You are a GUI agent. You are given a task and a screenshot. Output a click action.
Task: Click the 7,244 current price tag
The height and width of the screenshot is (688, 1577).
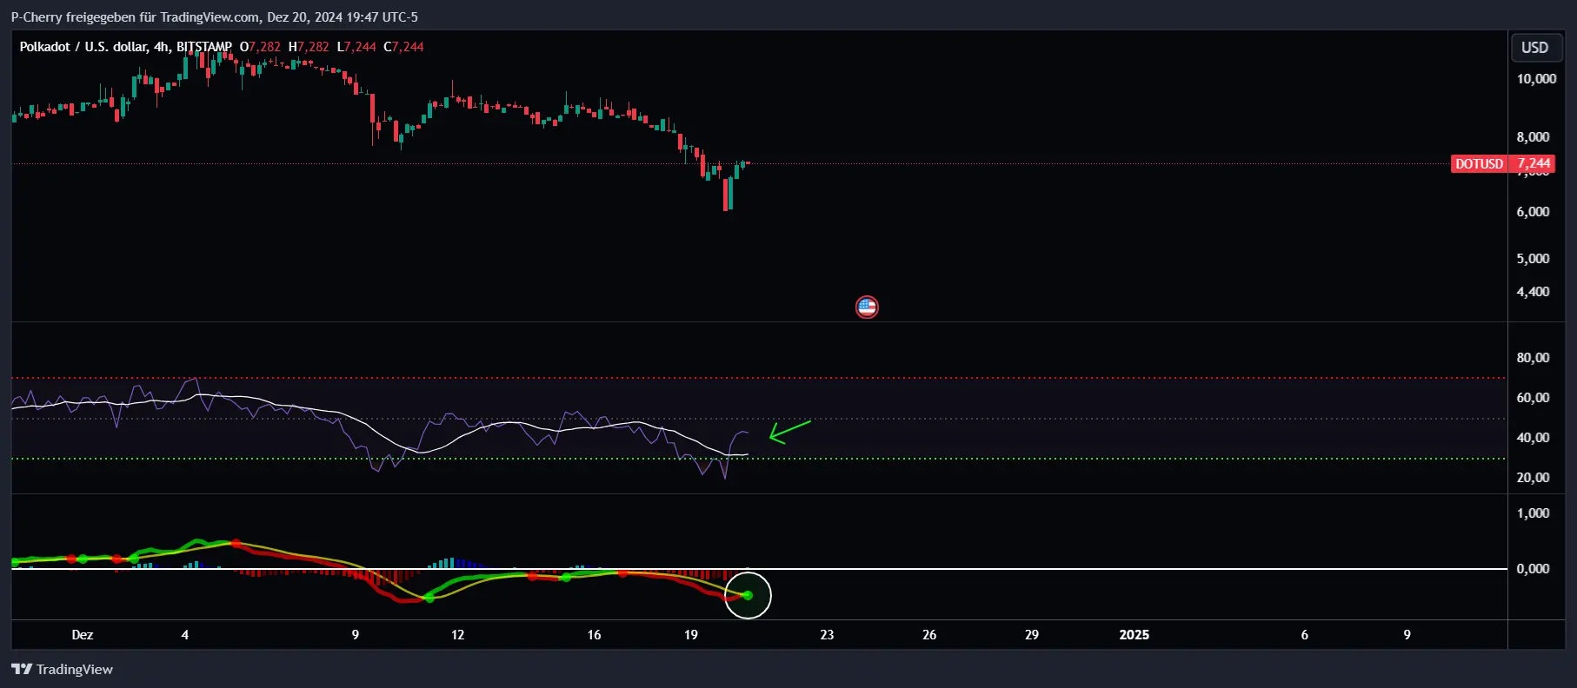click(1534, 163)
